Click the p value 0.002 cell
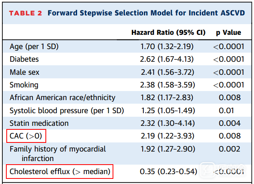 (x=229, y=149)
